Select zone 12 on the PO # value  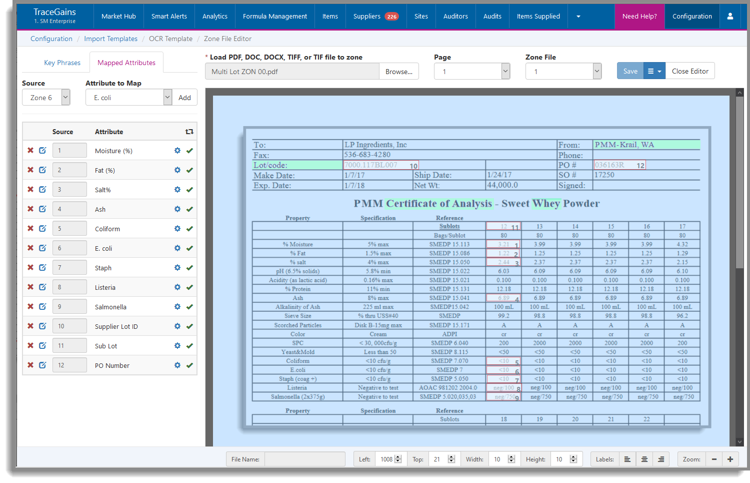619,165
